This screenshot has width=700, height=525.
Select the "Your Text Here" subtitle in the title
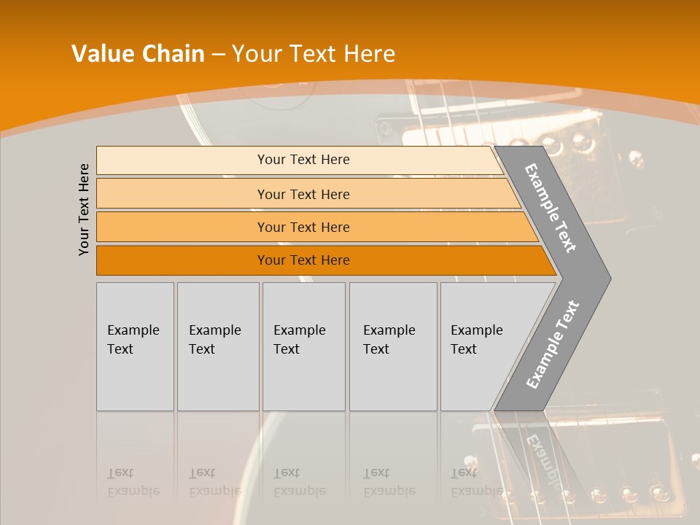pos(314,54)
